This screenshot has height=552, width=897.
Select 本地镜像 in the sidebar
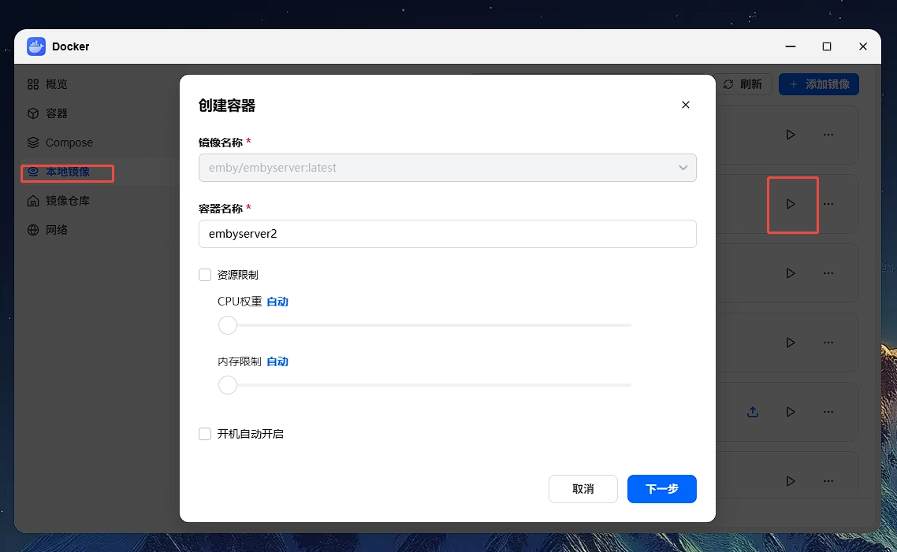coord(58,172)
